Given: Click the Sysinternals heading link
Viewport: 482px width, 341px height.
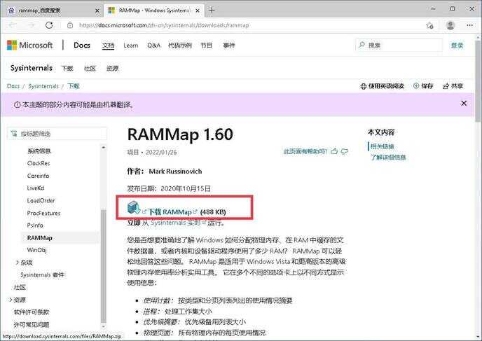Looking at the screenshot, I should click(x=32, y=68).
